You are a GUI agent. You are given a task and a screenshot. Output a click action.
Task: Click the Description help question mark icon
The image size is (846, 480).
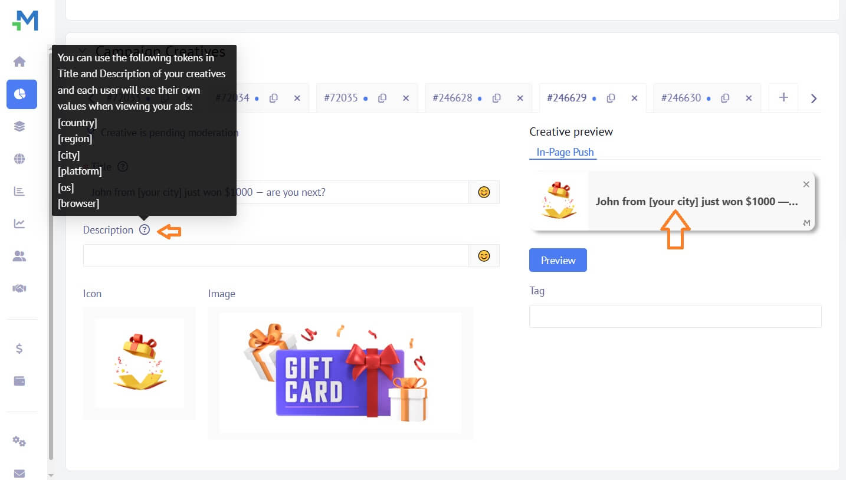(145, 230)
